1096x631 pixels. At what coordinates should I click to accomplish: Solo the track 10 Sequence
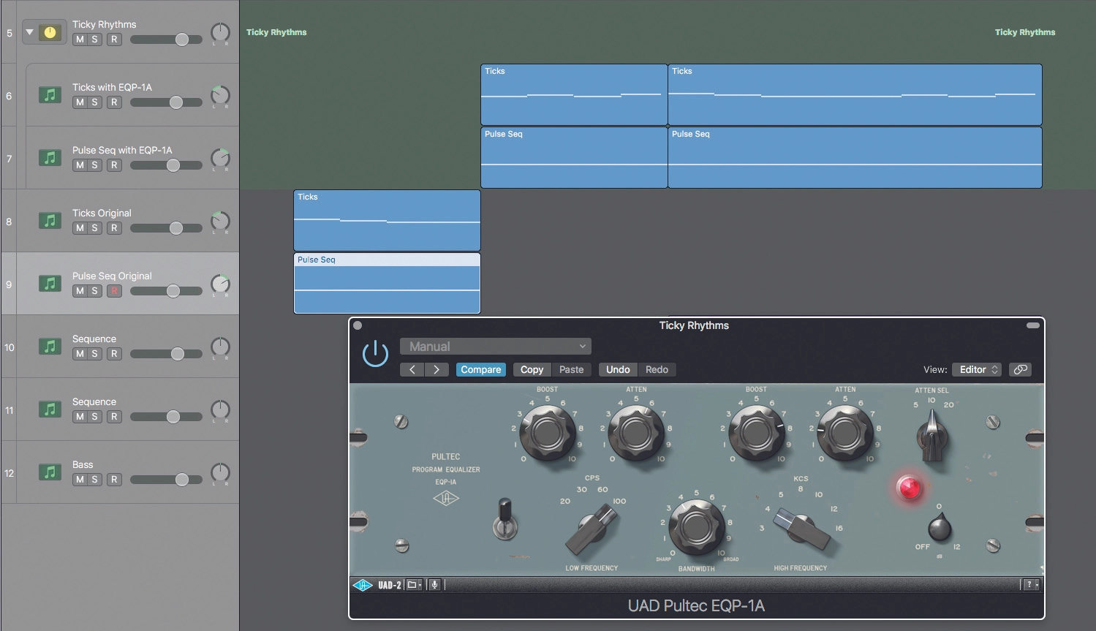pos(94,354)
